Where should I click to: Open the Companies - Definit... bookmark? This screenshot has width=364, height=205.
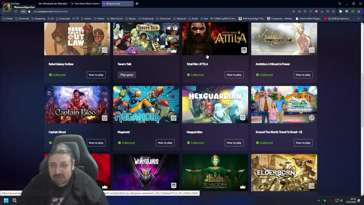[x=280, y=19]
